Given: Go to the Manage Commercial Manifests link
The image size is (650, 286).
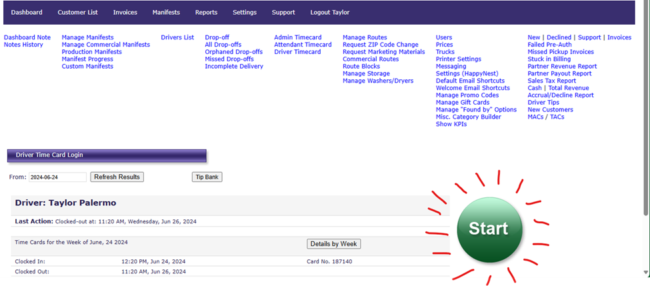Looking at the screenshot, I should 105,45.
